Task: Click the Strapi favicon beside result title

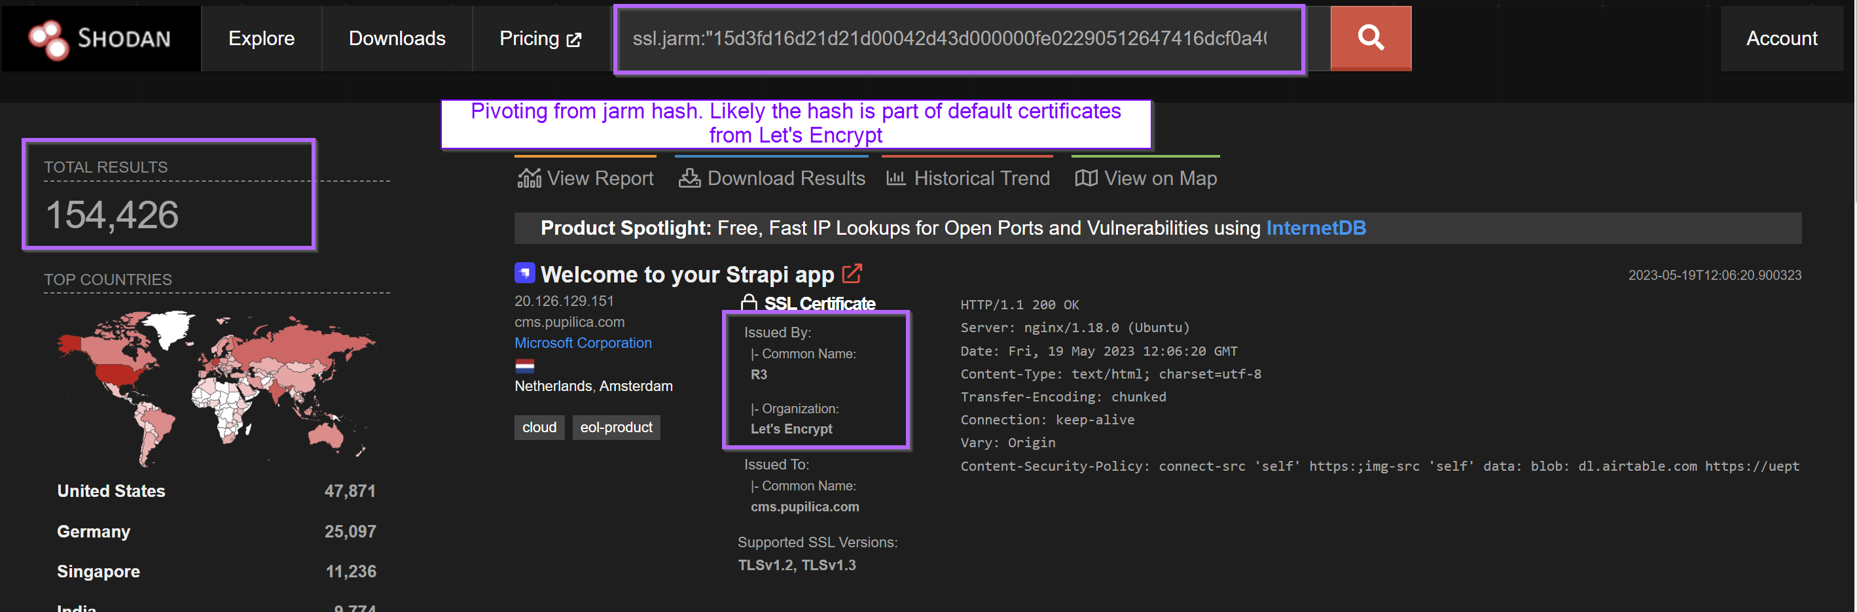Action: (x=524, y=273)
